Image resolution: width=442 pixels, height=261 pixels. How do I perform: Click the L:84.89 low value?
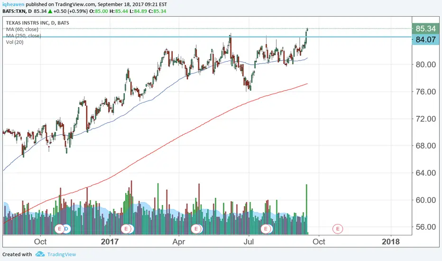point(138,11)
